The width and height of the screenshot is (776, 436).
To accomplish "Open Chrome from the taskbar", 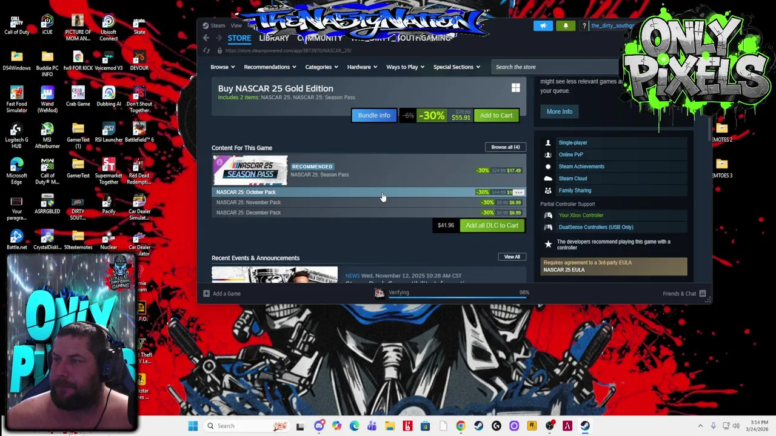I will 461,426.
